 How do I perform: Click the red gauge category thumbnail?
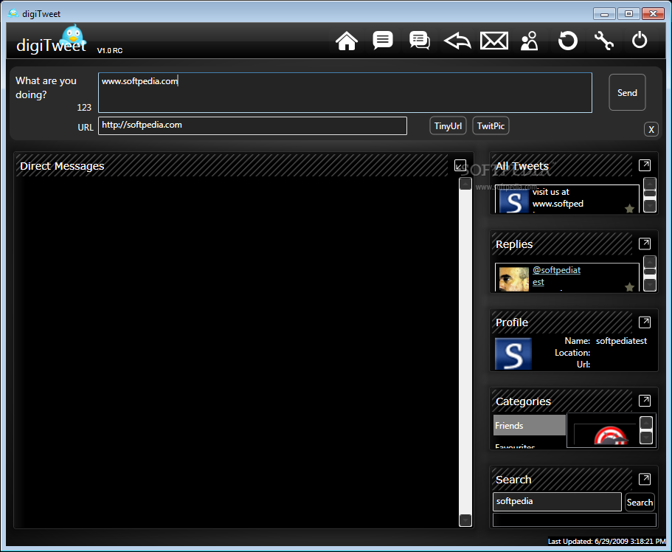point(610,435)
